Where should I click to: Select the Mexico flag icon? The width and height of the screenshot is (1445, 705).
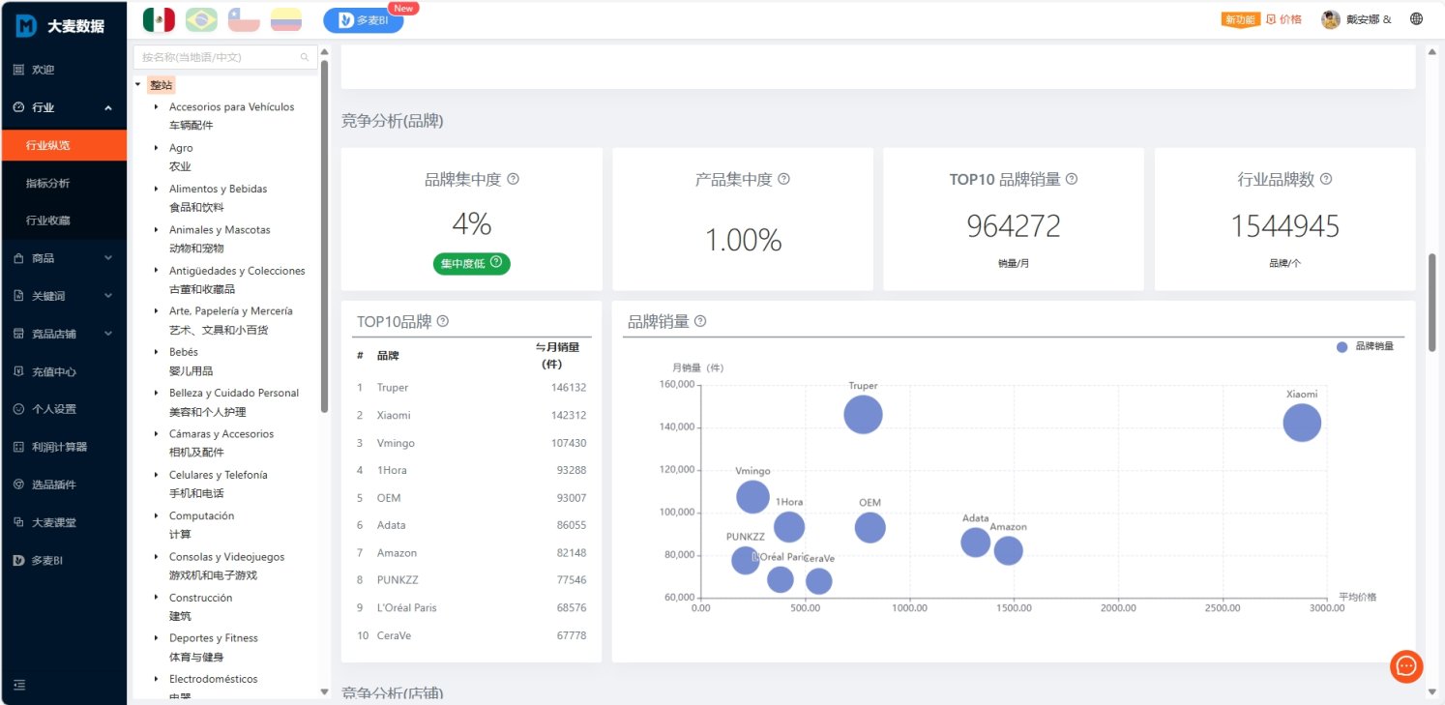pyautogui.click(x=159, y=19)
